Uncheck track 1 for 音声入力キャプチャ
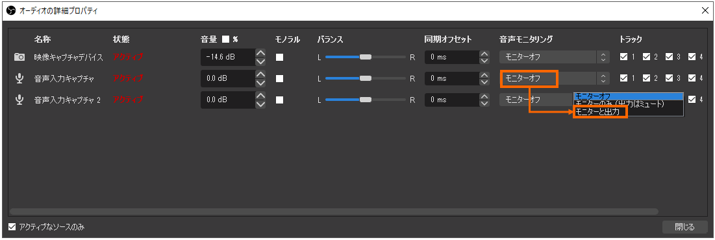 [x=623, y=78]
